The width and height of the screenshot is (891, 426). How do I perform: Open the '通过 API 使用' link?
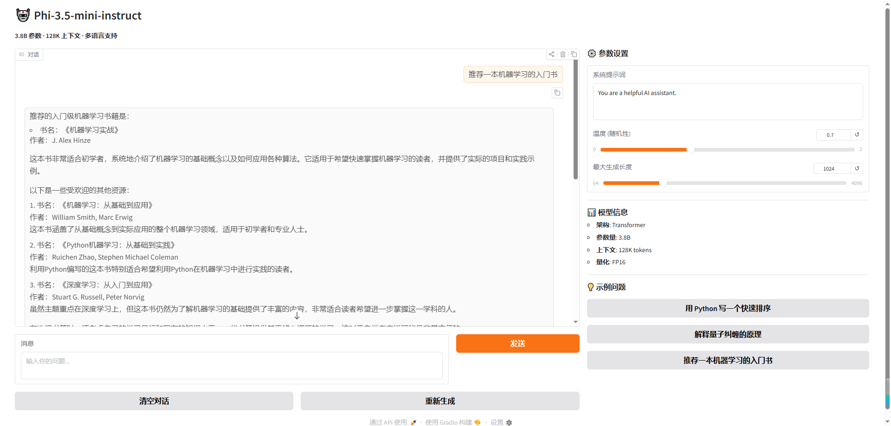(x=393, y=422)
